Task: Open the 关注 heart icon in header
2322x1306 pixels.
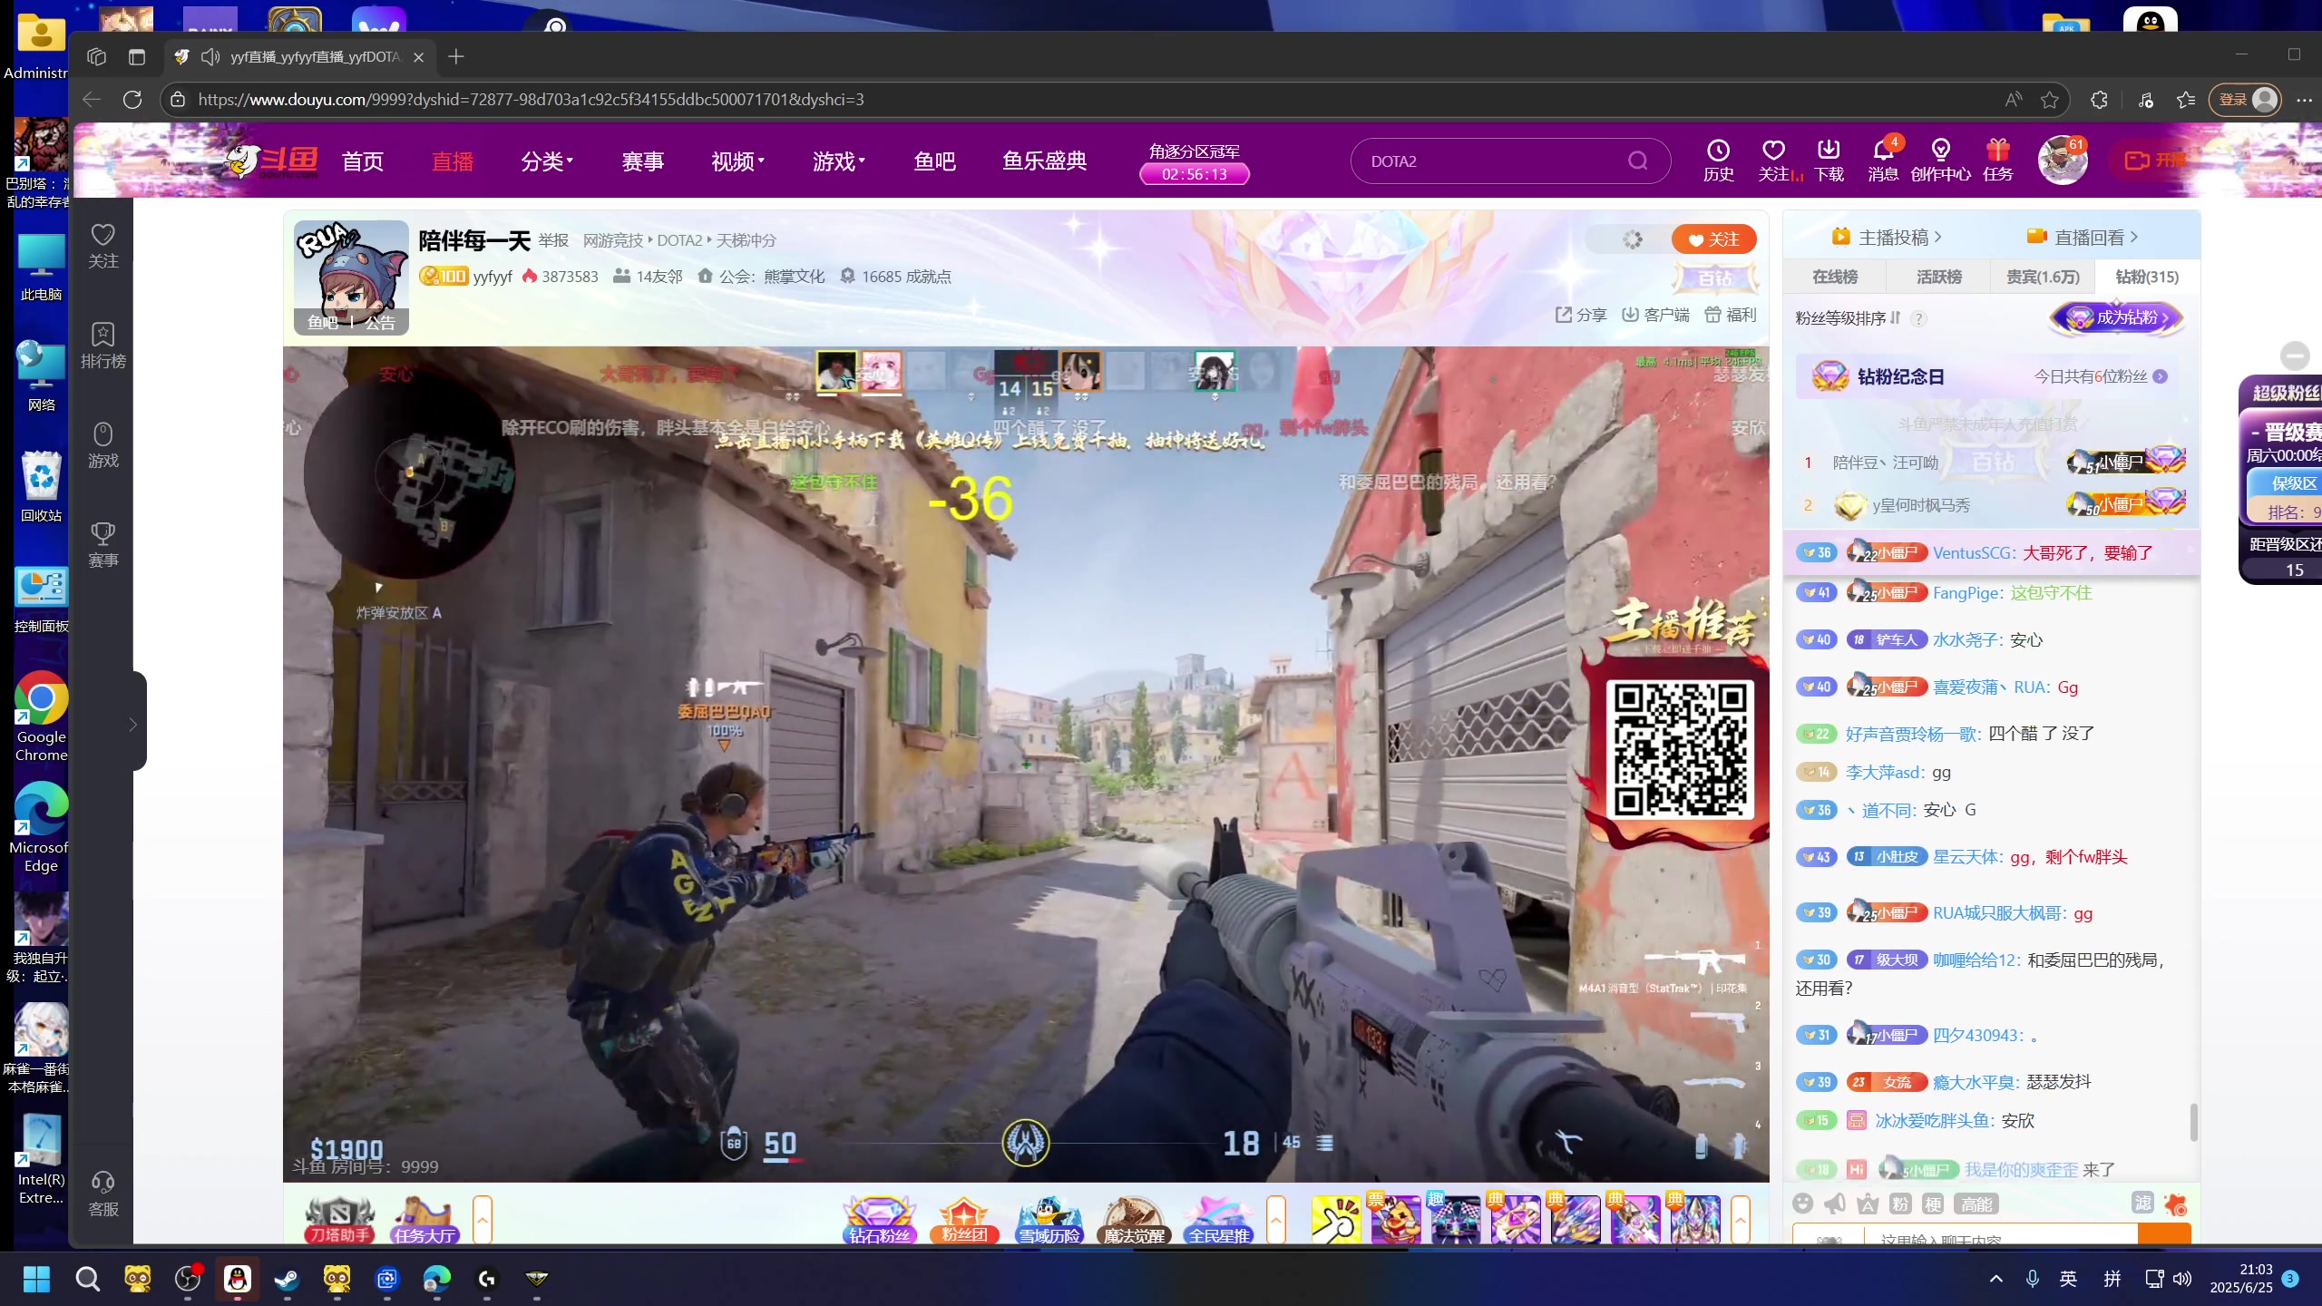Action: coord(1773,160)
